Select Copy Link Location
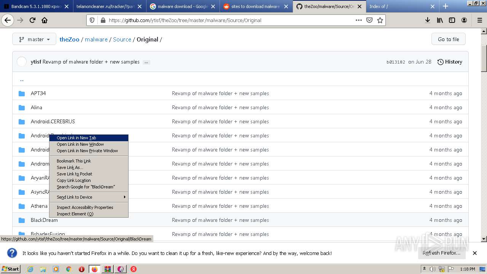Screen dimensions: 487x274 [x=89, y=180]
